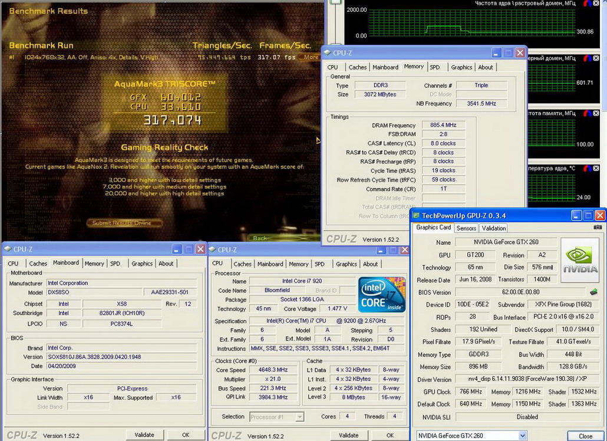The width and height of the screenshot is (607, 441).
Task: Click the magnet icon on the 601.71 MHz graph
Action: click(x=588, y=58)
